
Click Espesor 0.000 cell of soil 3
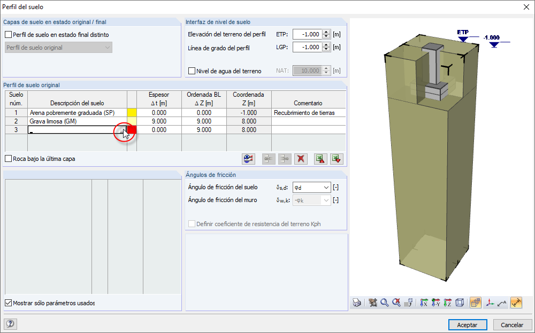pos(159,129)
